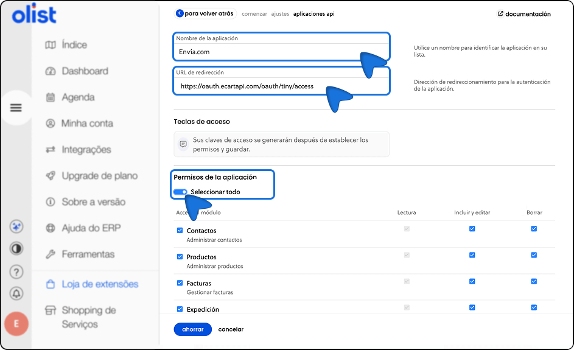
Task: Uncheck Borrar permission for Productos
Action: [x=534, y=255]
